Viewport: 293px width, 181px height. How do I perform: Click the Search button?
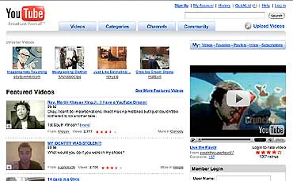coord(277,16)
